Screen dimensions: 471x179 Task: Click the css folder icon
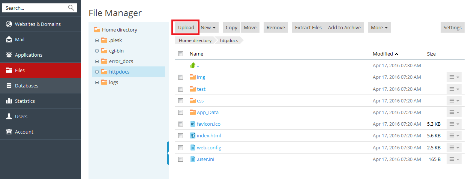(x=193, y=101)
